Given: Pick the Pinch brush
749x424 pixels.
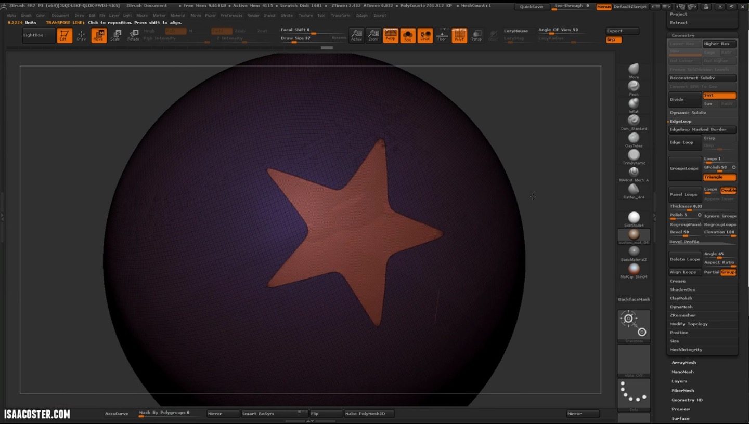Looking at the screenshot, I should point(634,87).
